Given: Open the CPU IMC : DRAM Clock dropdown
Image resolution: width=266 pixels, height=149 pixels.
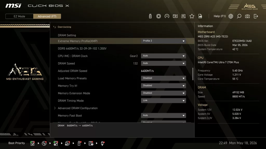Looking at the screenshot, I should point(163,56).
